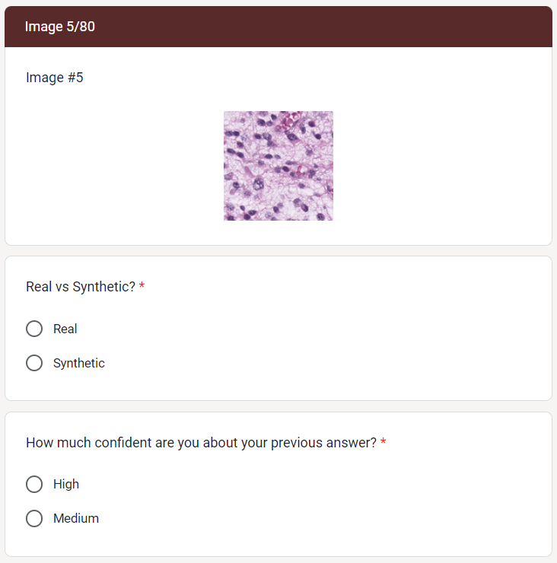Click the 'Image #5' title text

pos(55,78)
